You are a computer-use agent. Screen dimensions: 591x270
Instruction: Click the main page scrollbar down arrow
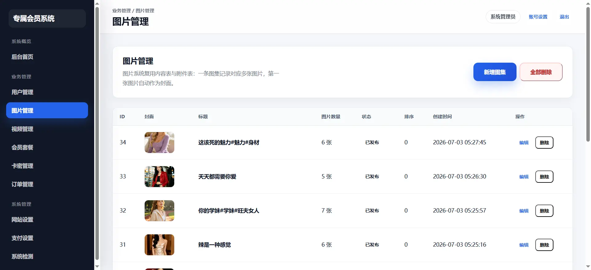588,267
